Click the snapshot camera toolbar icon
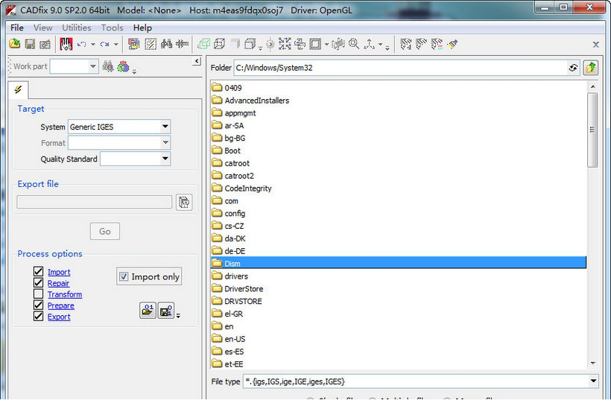 tap(45, 44)
